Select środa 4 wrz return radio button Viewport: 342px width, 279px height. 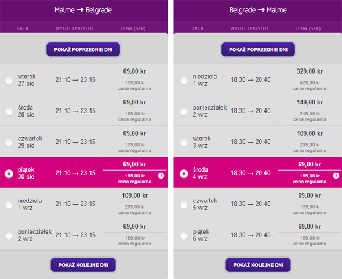184,173
